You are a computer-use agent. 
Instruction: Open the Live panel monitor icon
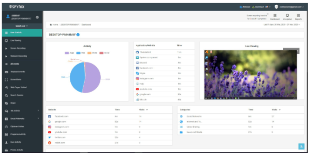(x=287, y=15)
